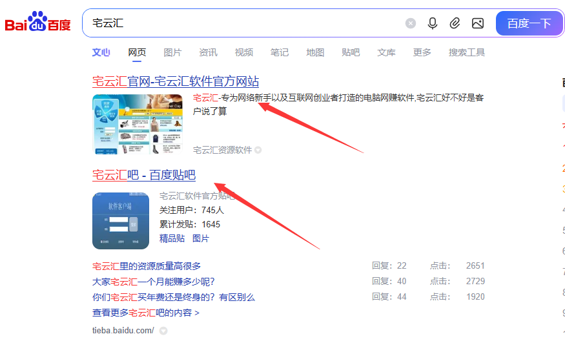Expand the dropdown beside tieba.baidu.com/
565x343 pixels.
click(163, 330)
